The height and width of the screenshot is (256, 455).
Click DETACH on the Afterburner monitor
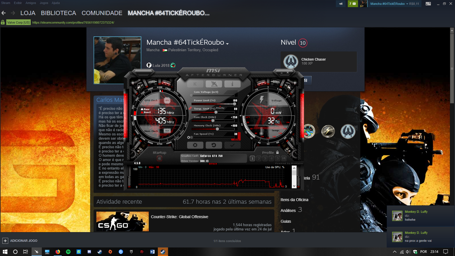pos(213,164)
